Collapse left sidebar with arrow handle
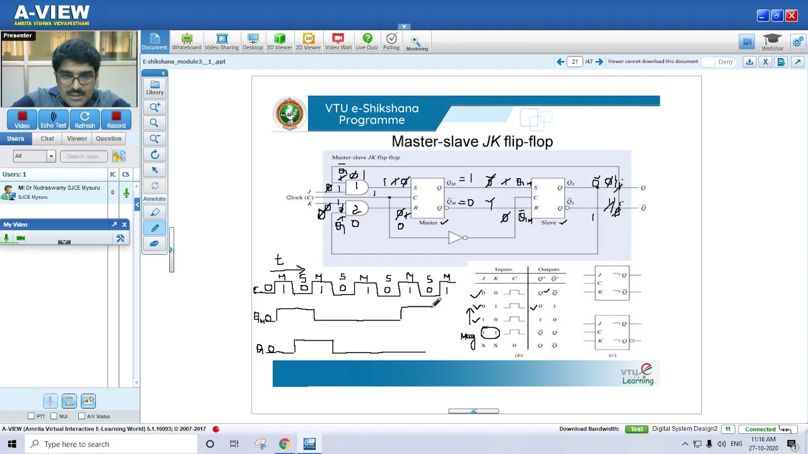Image resolution: width=808 pixels, height=454 pixels. 137,204
